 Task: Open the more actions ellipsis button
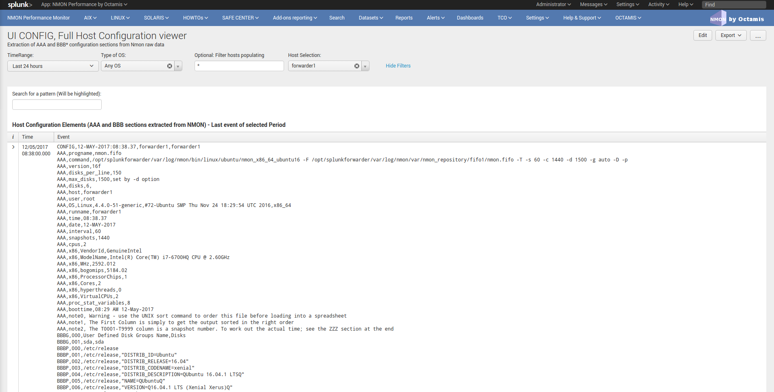(x=758, y=36)
